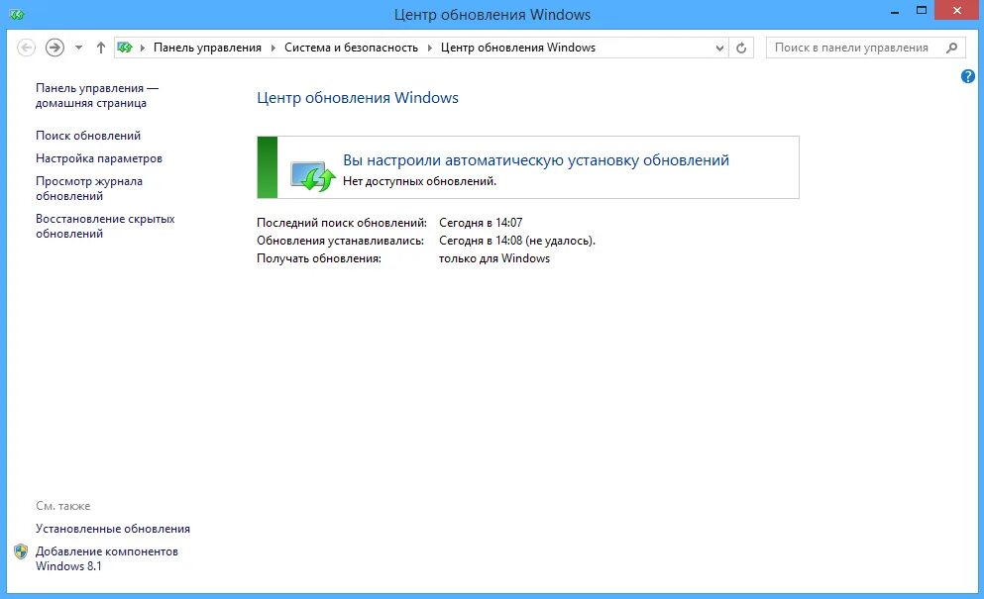Refresh the page with the refresh button
Image resolution: width=984 pixels, height=599 pixels.
coord(741,48)
